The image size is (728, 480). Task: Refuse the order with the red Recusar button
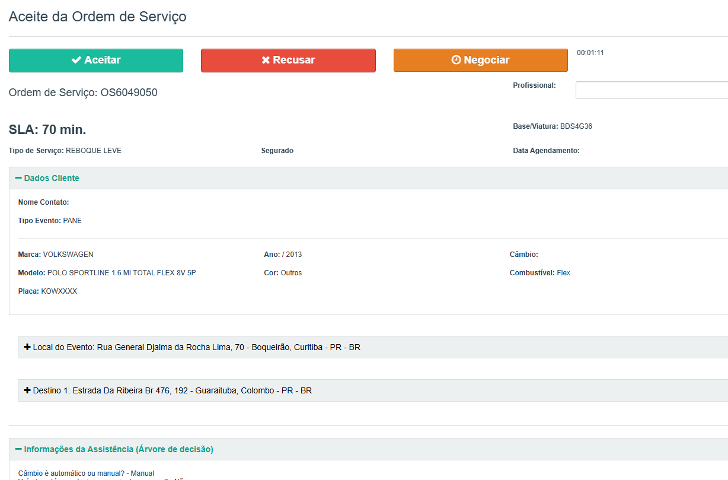pyautogui.click(x=288, y=61)
